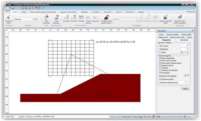Enable the Scala checkbox
Screen dimensions: 201x121
[x=160, y=52]
